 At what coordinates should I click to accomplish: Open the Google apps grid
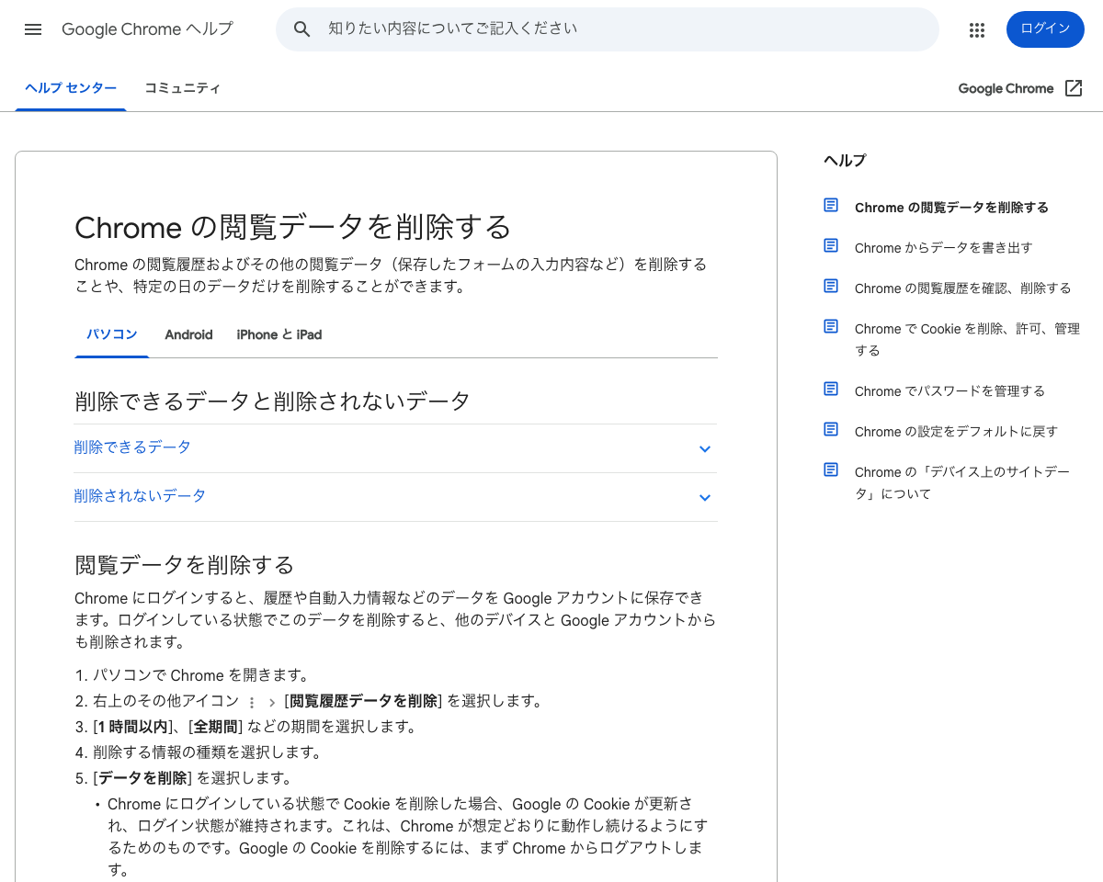point(977,30)
